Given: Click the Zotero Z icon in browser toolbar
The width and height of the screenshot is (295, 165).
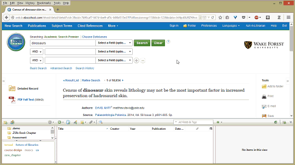Looking at the screenshot, I should pos(279,17).
